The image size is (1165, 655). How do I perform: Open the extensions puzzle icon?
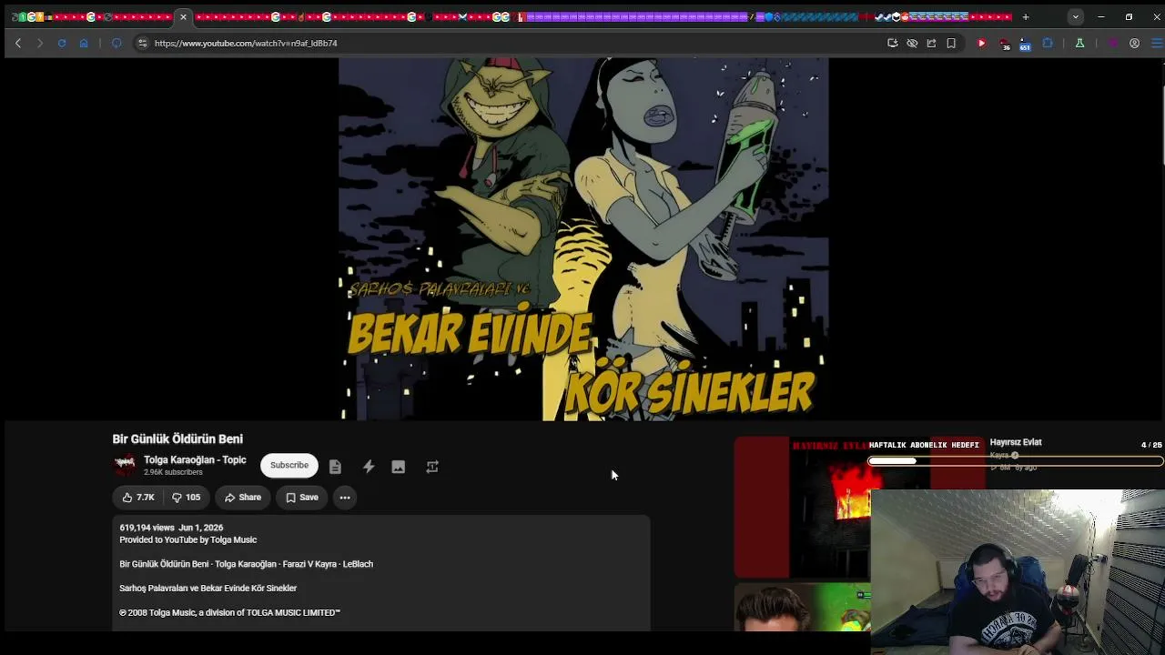coord(1048,43)
